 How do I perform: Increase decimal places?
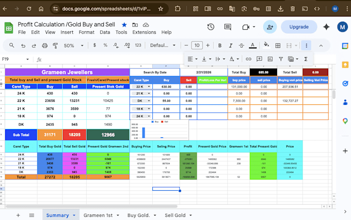coord(127,45)
